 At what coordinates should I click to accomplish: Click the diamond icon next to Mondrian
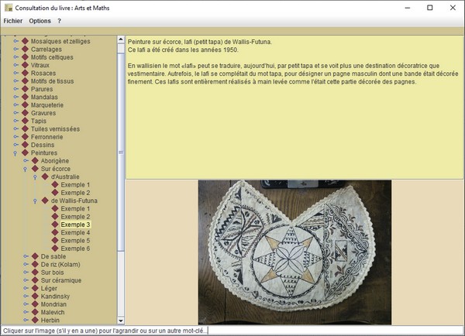[x=35, y=305]
